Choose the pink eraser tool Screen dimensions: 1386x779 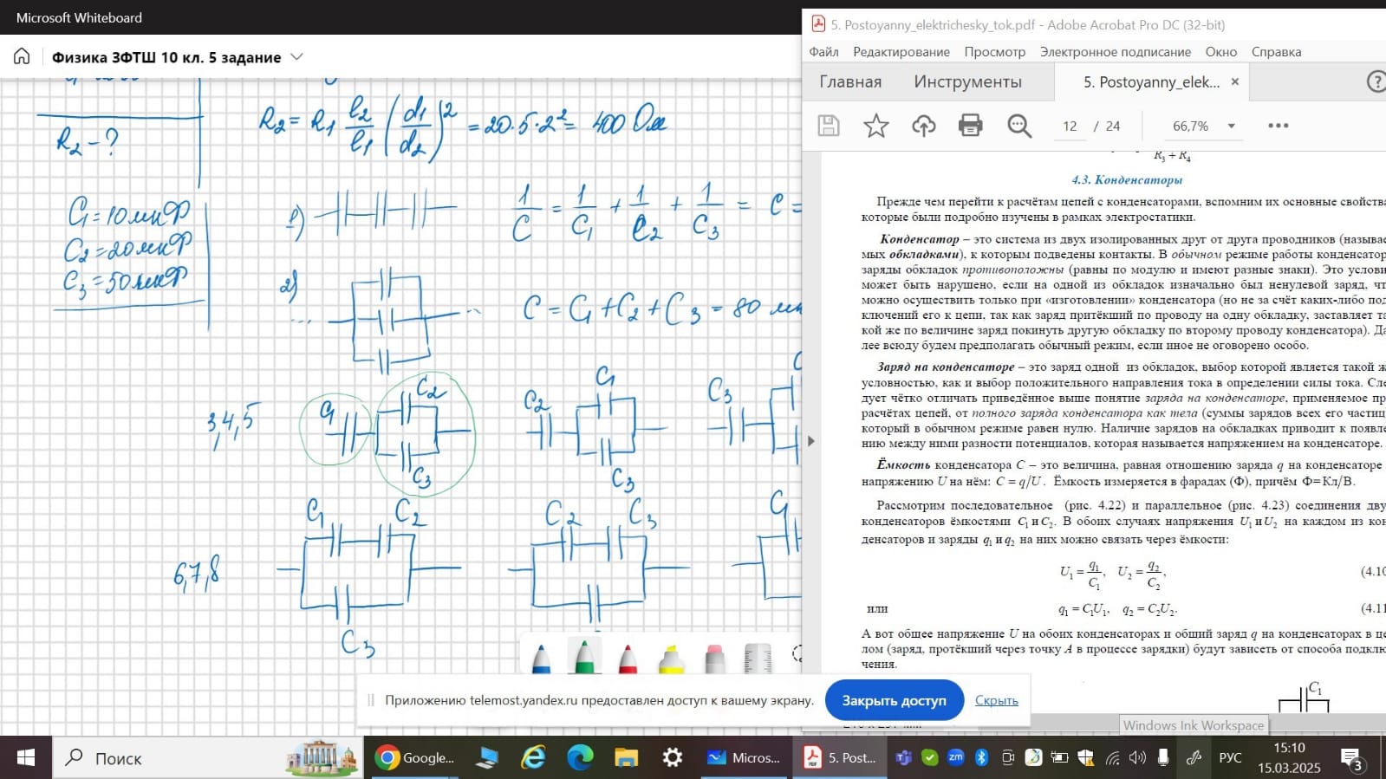point(714,659)
